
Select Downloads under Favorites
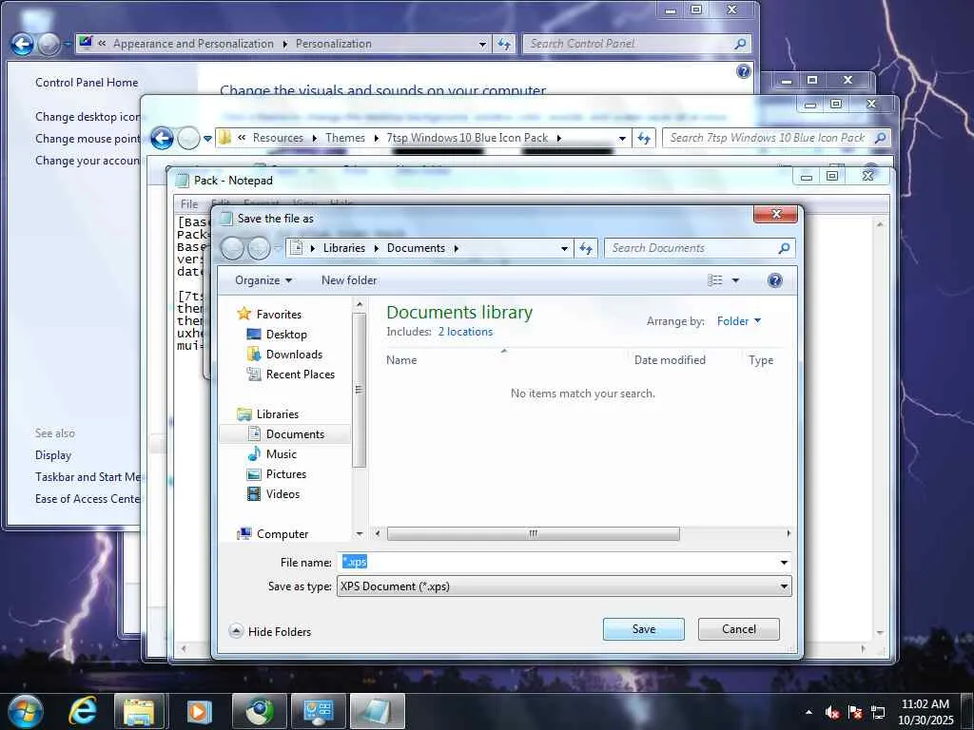[x=294, y=354]
